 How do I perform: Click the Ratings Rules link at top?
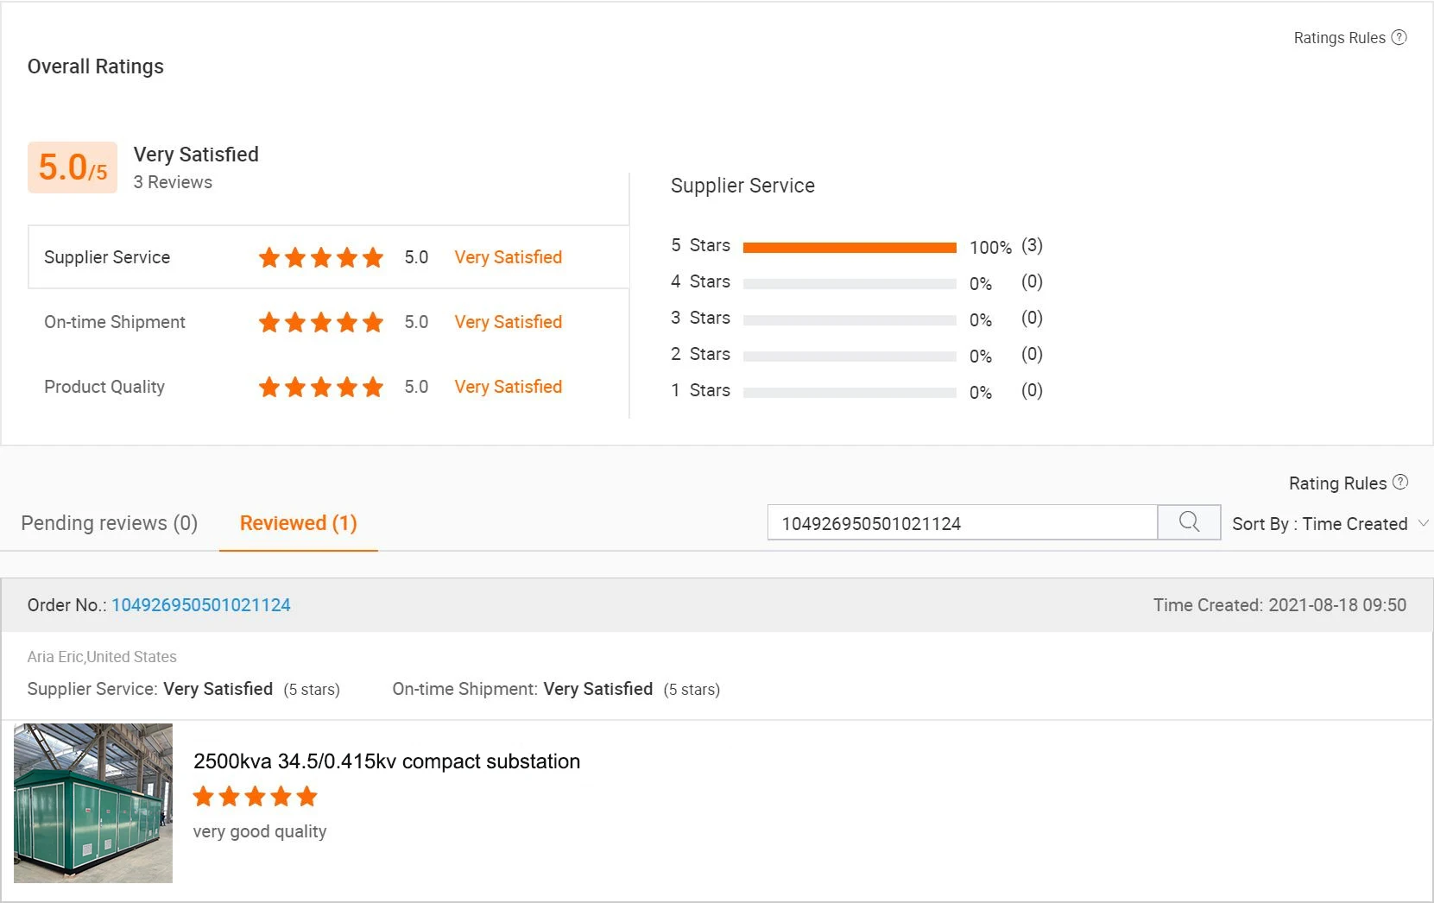point(1339,38)
